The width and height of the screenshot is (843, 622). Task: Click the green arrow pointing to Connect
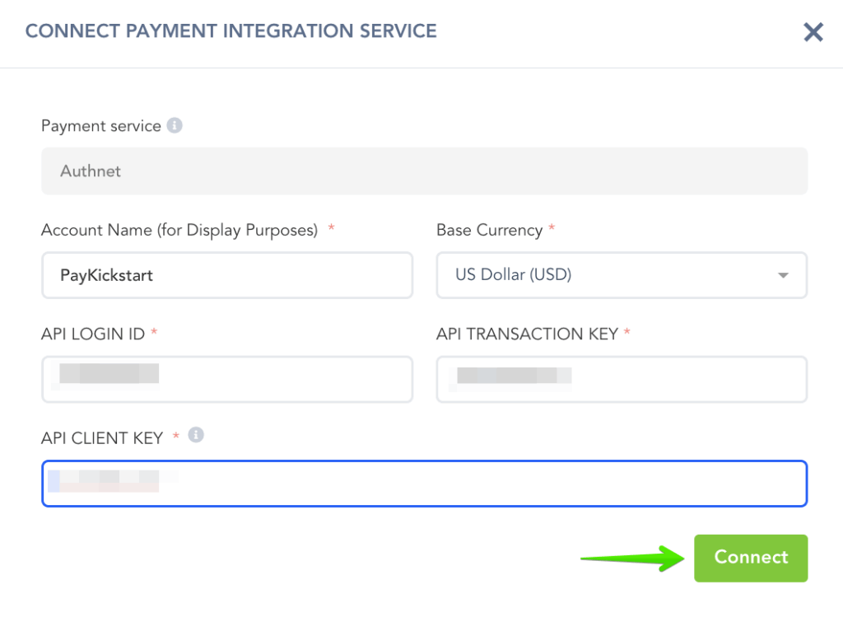pos(632,559)
